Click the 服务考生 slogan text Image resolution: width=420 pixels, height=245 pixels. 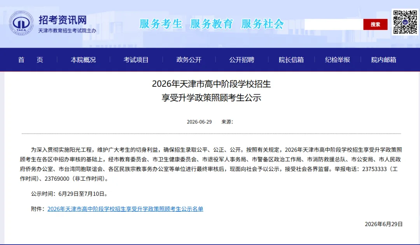(x=161, y=24)
